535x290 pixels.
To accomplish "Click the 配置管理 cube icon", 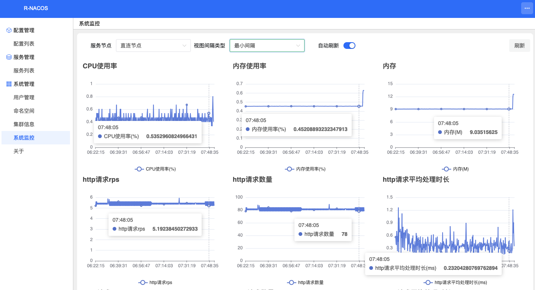I will (x=9, y=30).
